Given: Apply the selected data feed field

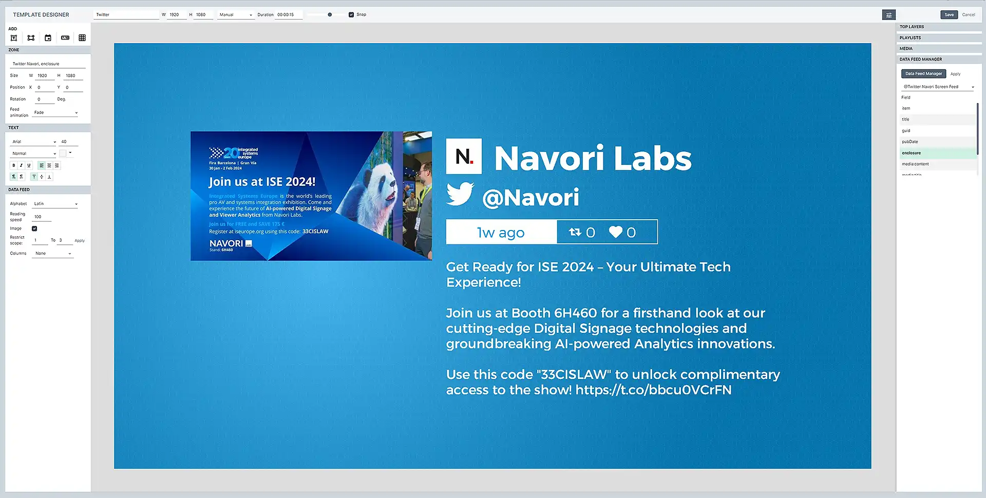Looking at the screenshot, I should click(955, 74).
